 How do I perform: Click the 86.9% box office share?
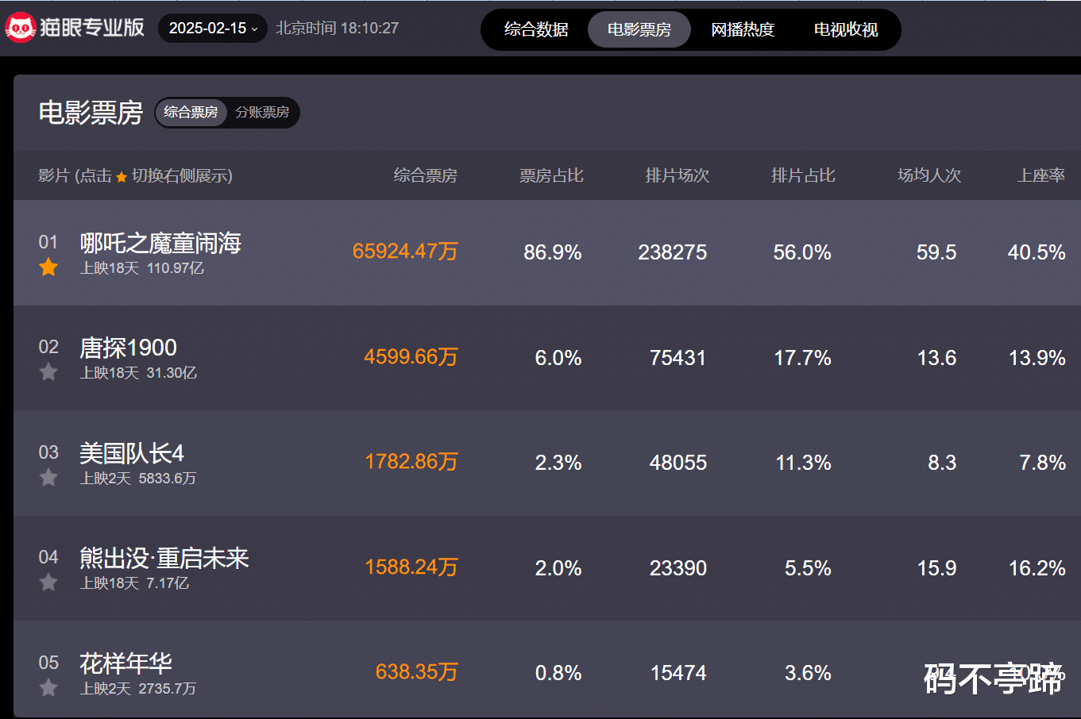click(x=553, y=252)
